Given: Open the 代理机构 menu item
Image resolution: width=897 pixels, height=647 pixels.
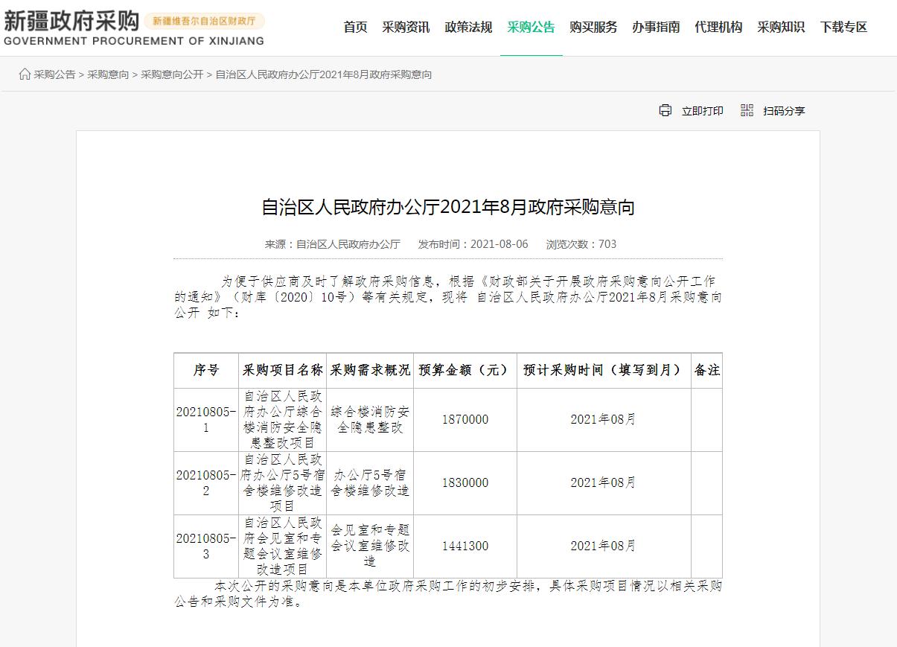Looking at the screenshot, I should 718,28.
